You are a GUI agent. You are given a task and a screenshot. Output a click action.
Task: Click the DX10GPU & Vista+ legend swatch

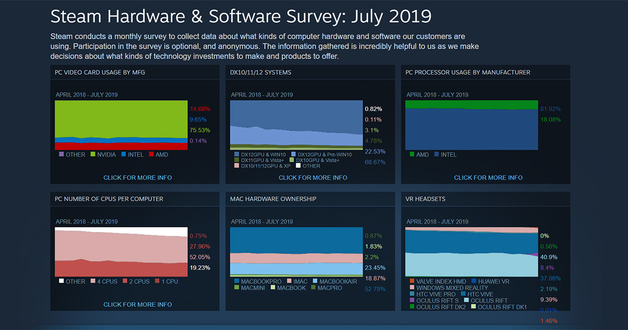(x=292, y=160)
